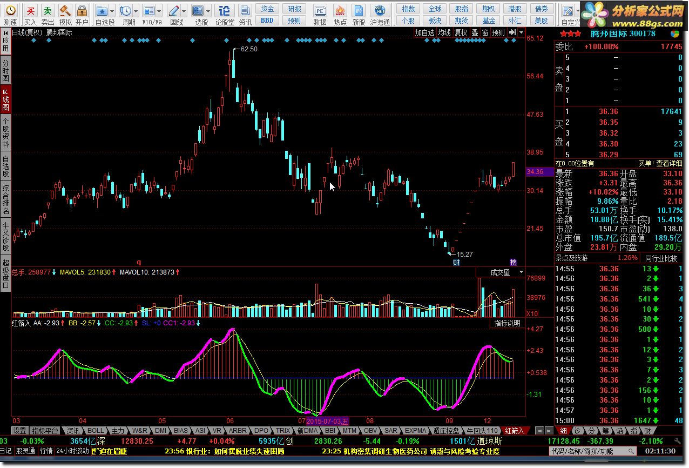
Task: Select the 画线 drawing pencil tool
Action: click(173, 10)
